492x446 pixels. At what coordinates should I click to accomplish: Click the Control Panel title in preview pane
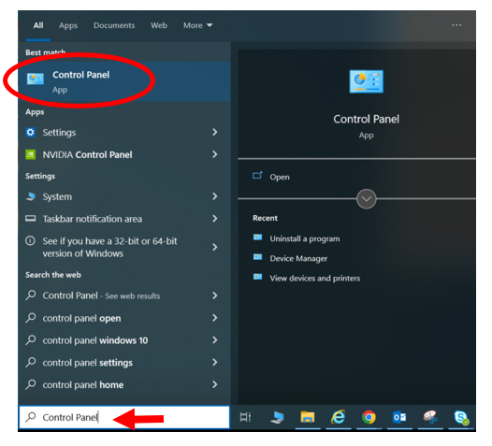(x=366, y=119)
